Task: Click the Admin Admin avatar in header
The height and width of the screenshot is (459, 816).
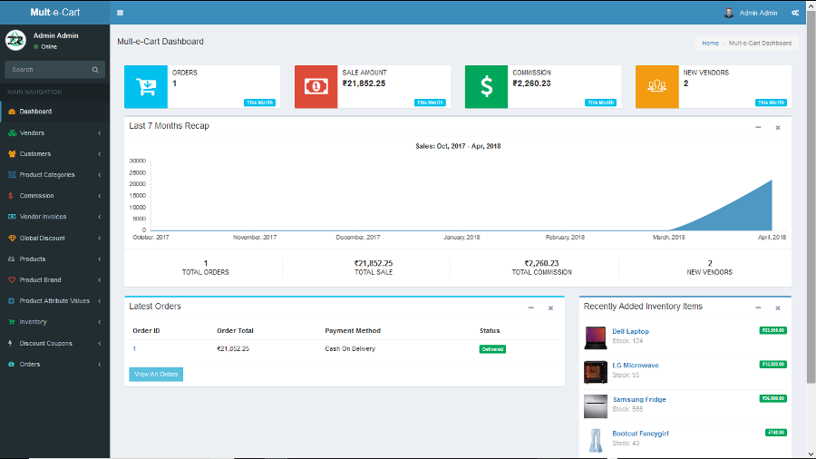Action: pos(729,13)
